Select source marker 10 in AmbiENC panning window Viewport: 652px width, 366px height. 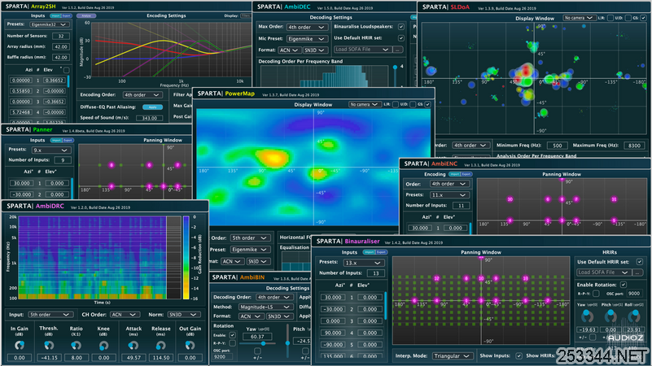pos(510,199)
